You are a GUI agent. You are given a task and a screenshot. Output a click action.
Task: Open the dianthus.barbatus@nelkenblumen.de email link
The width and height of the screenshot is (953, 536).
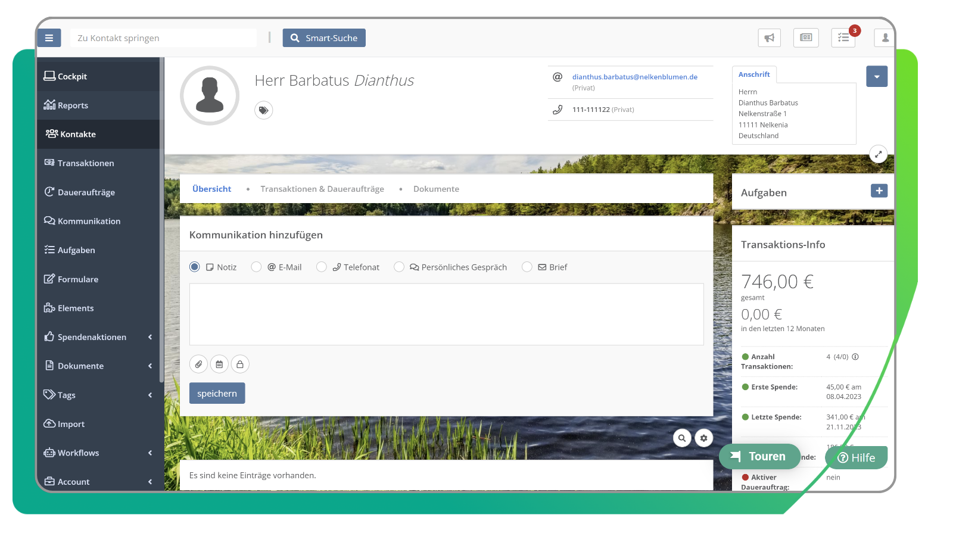click(634, 76)
